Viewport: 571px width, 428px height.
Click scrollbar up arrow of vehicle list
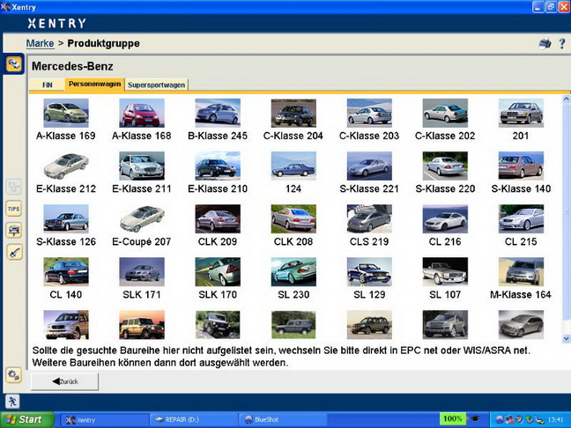[566, 99]
